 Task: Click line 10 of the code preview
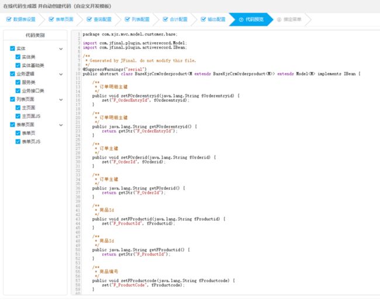click(x=222, y=74)
